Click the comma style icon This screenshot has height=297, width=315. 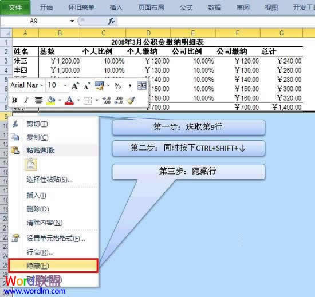[x=130, y=86]
